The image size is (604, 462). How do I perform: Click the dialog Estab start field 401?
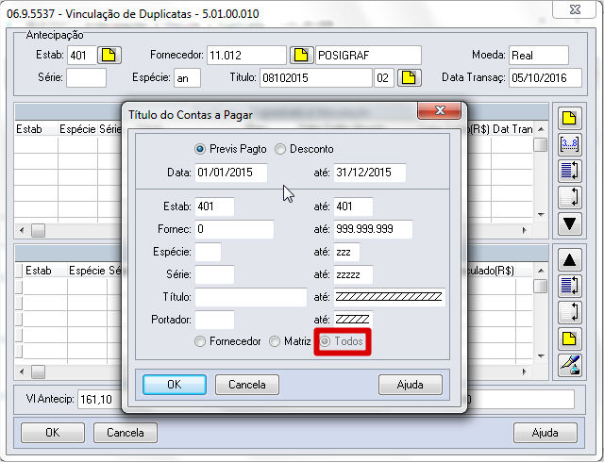coord(214,206)
